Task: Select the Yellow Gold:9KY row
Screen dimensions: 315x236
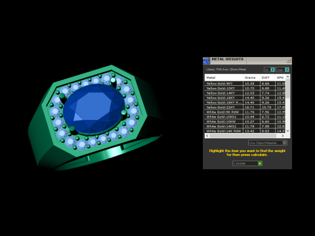Action: (x=245, y=83)
